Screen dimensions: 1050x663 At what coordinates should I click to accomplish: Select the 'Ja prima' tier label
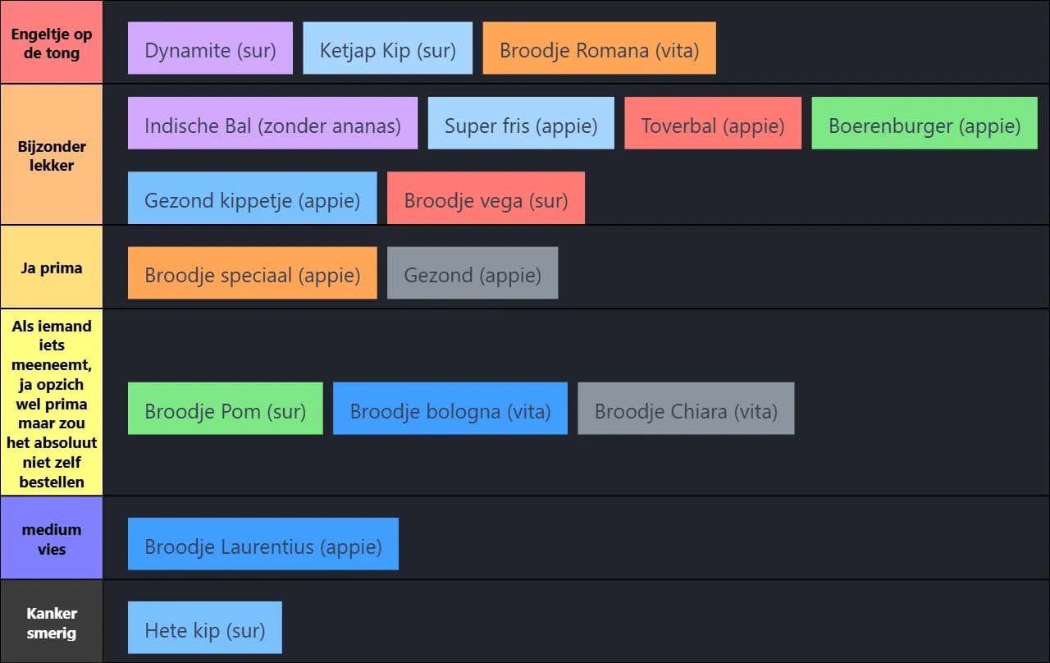point(51,267)
